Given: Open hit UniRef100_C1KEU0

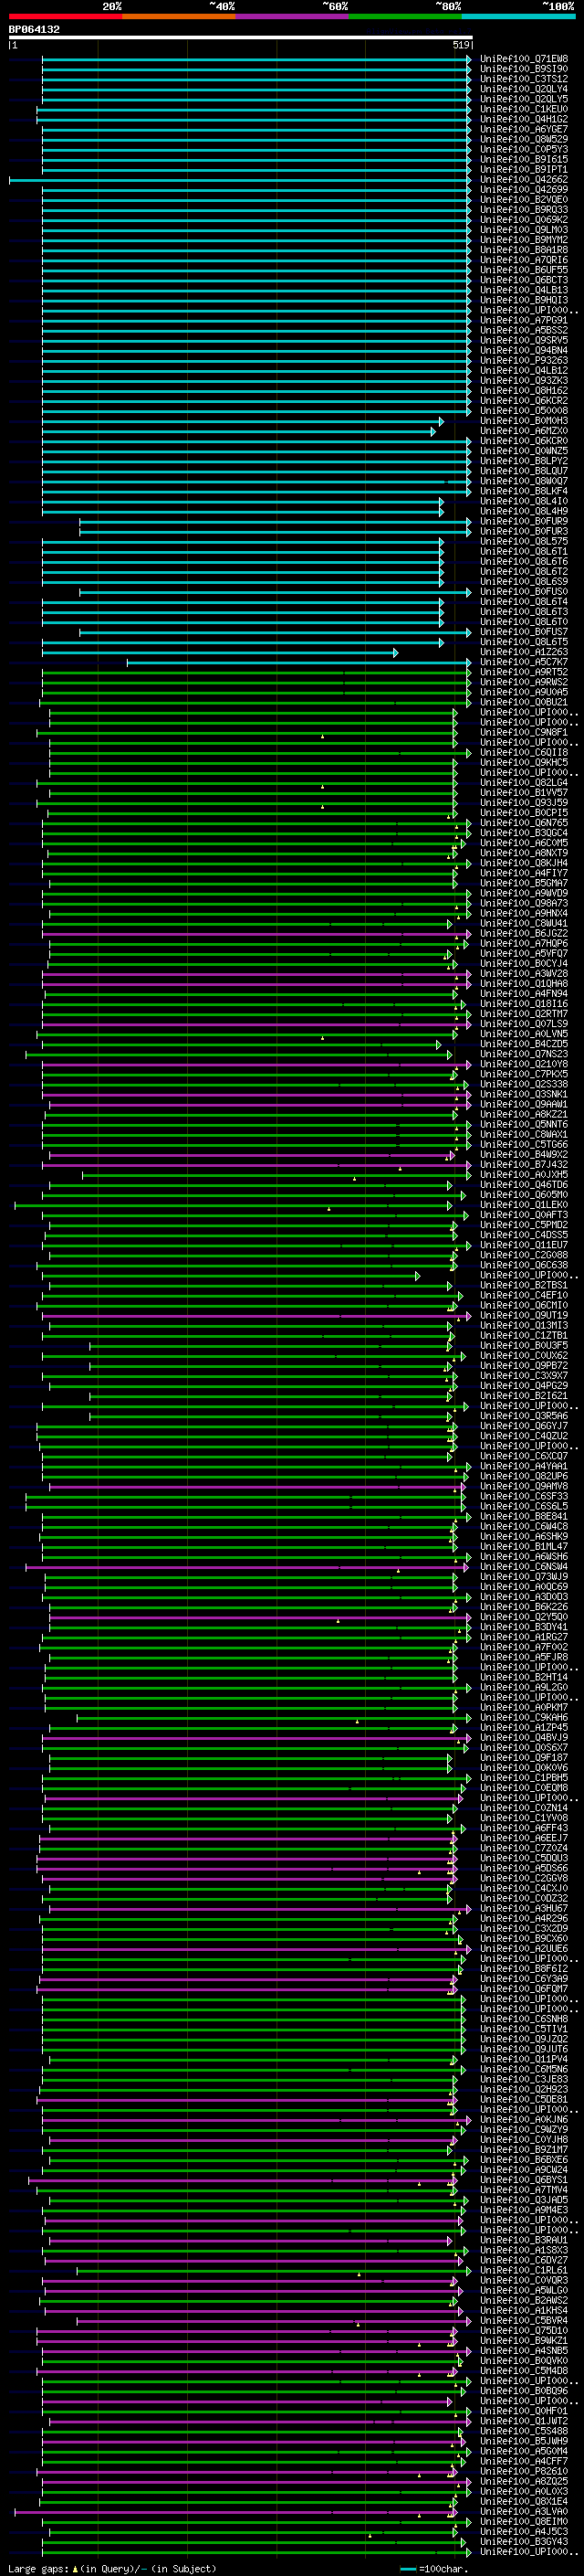Looking at the screenshot, I should pyautogui.click(x=523, y=109).
